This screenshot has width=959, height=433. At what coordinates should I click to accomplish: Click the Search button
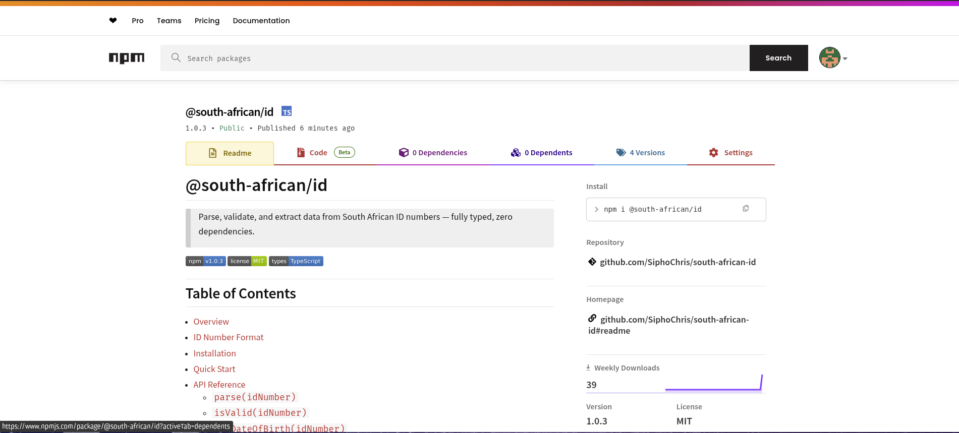coord(778,58)
